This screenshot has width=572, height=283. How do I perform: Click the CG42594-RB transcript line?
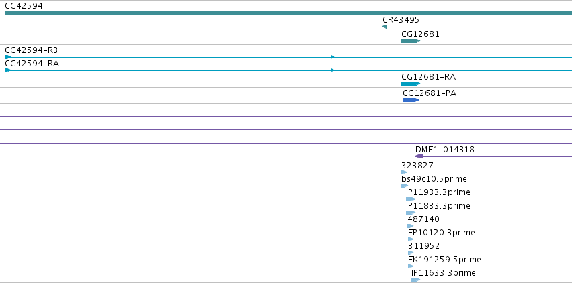(288, 57)
